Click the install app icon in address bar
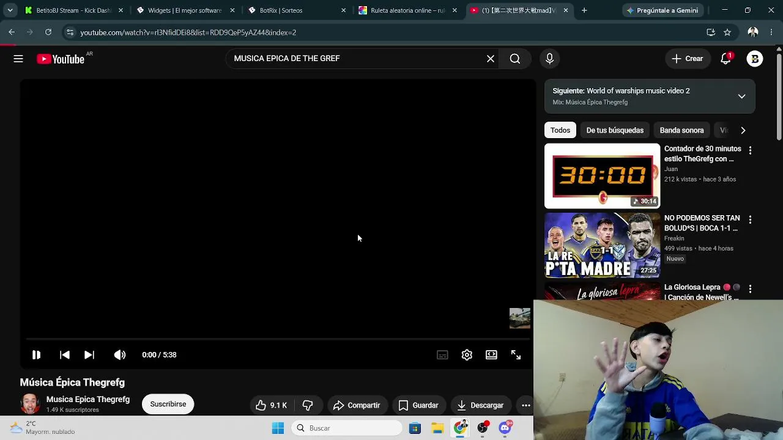Screen dimensions: 783x440 [711, 32]
